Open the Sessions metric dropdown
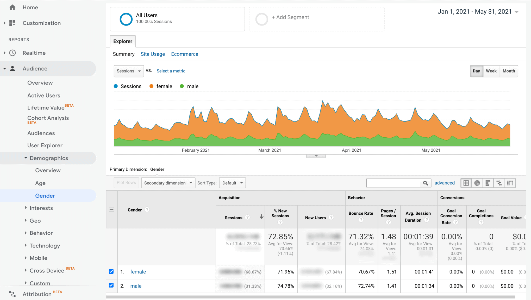Image resolution: width=531 pixels, height=300 pixels. click(129, 71)
